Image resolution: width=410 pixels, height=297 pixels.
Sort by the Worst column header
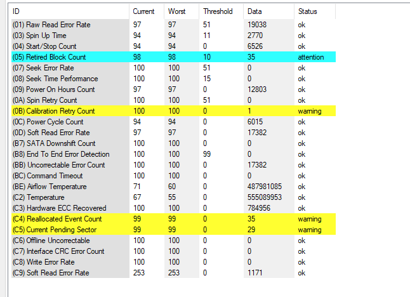pyautogui.click(x=182, y=11)
